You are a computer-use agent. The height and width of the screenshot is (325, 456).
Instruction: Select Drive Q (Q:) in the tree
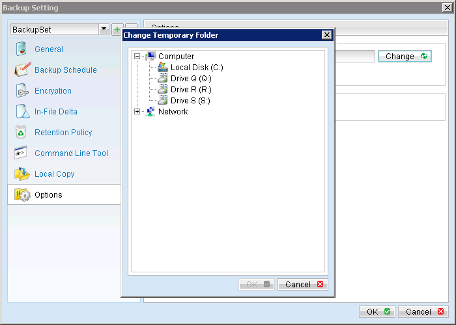pos(190,79)
